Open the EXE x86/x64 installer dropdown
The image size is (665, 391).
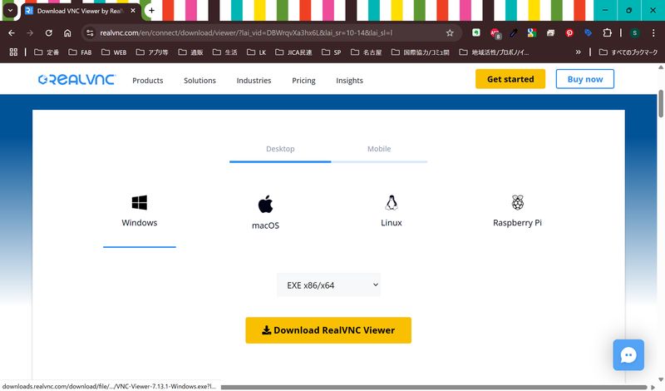pyautogui.click(x=328, y=285)
